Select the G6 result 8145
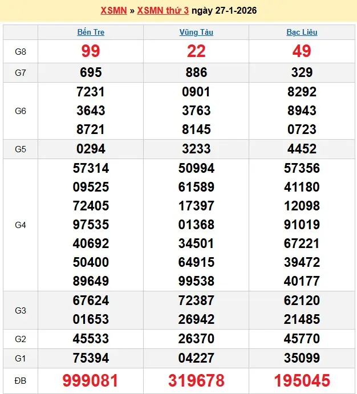The image size is (357, 394). click(196, 129)
